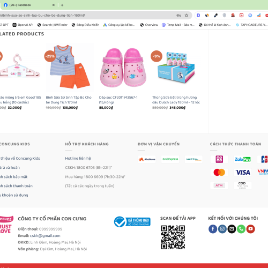Click the 135,000₫ sale price
Viewport: 268px width, 268px height.
[x=70, y=108]
